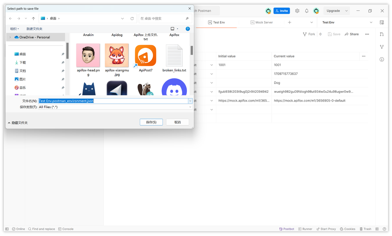Select the paper plane app icon

click(x=117, y=88)
